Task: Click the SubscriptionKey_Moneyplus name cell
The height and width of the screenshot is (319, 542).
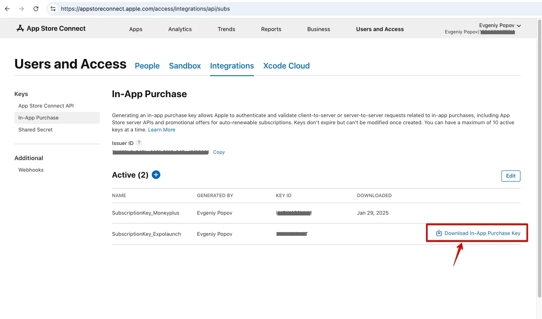Action: pos(145,213)
